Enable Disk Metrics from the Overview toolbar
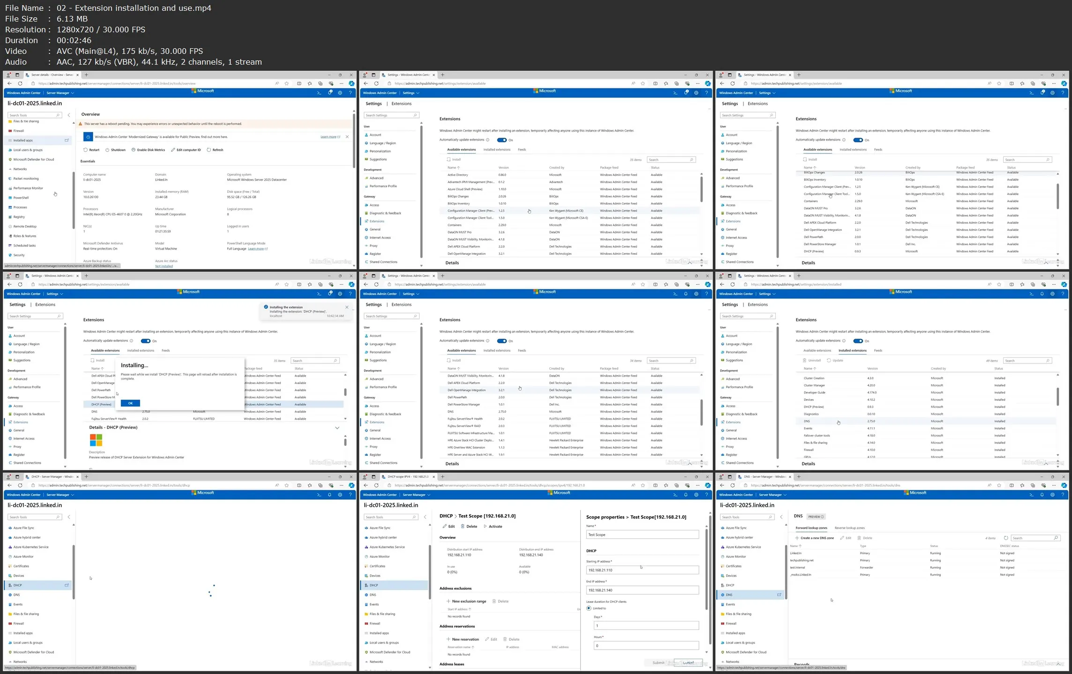1072x674 pixels. (x=148, y=150)
